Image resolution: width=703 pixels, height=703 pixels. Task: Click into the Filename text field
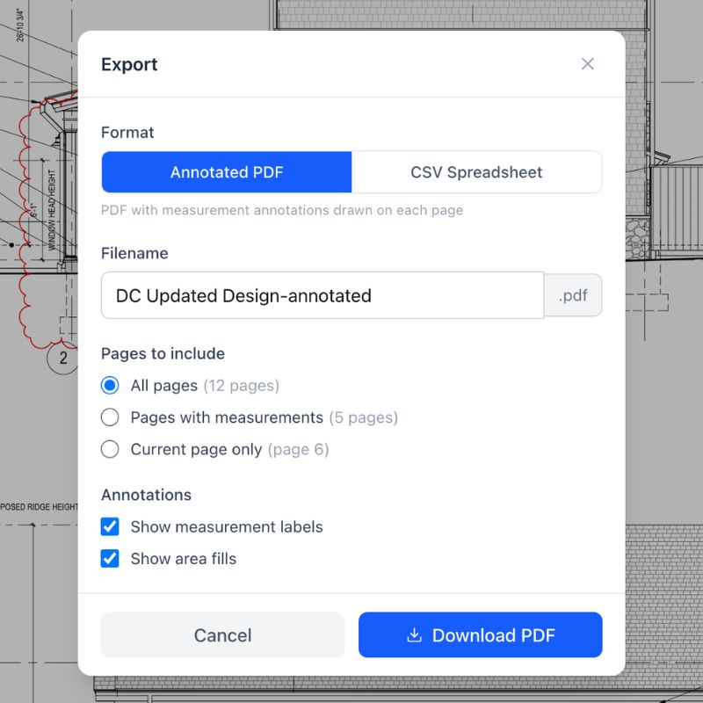point(322,295)
